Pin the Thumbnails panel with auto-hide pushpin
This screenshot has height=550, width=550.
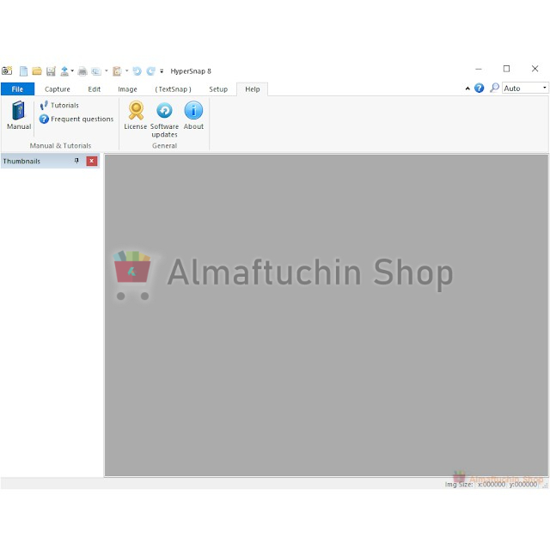point(76,161)
